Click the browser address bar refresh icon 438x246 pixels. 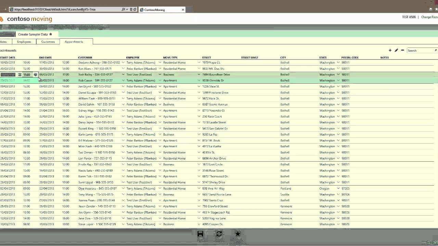click(135, 10)
